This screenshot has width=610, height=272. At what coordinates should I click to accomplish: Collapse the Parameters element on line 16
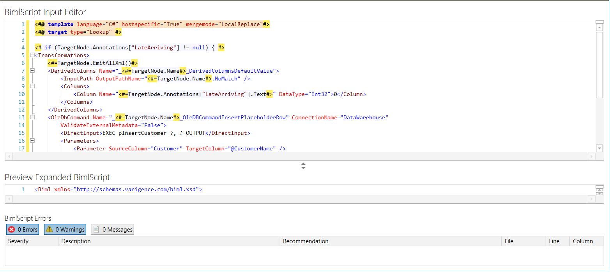pos(32,141)
